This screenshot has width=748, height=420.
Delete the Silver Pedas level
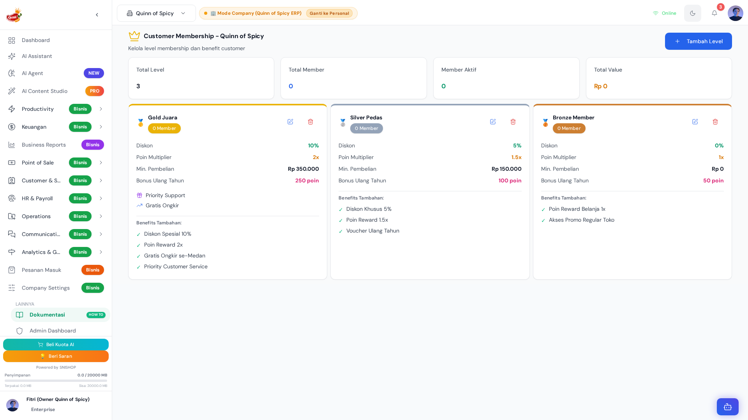coord(513,122)
